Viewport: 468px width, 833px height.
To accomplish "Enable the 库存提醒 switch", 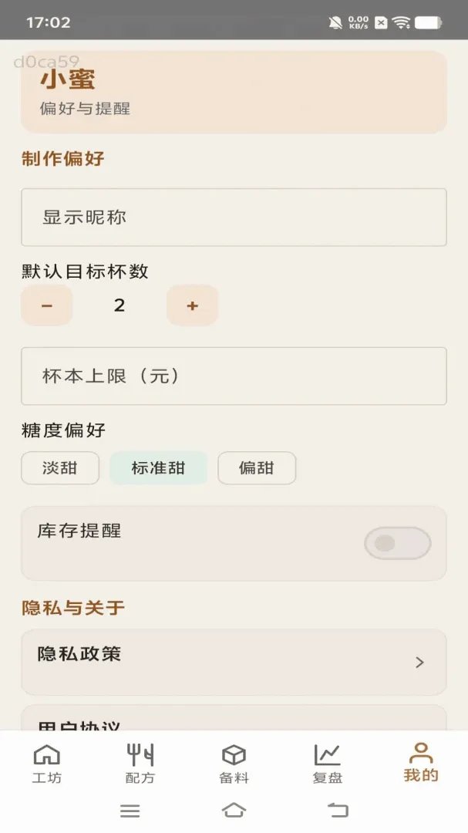I will 397,543.
